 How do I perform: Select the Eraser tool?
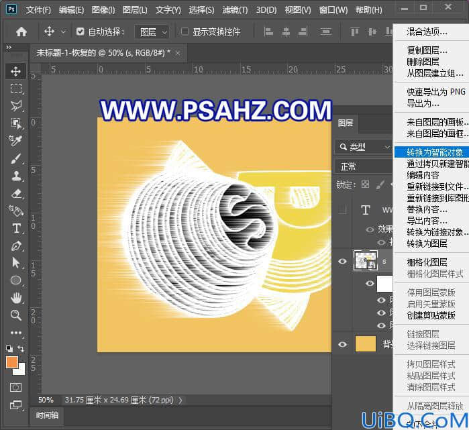(x=16, y=193)
